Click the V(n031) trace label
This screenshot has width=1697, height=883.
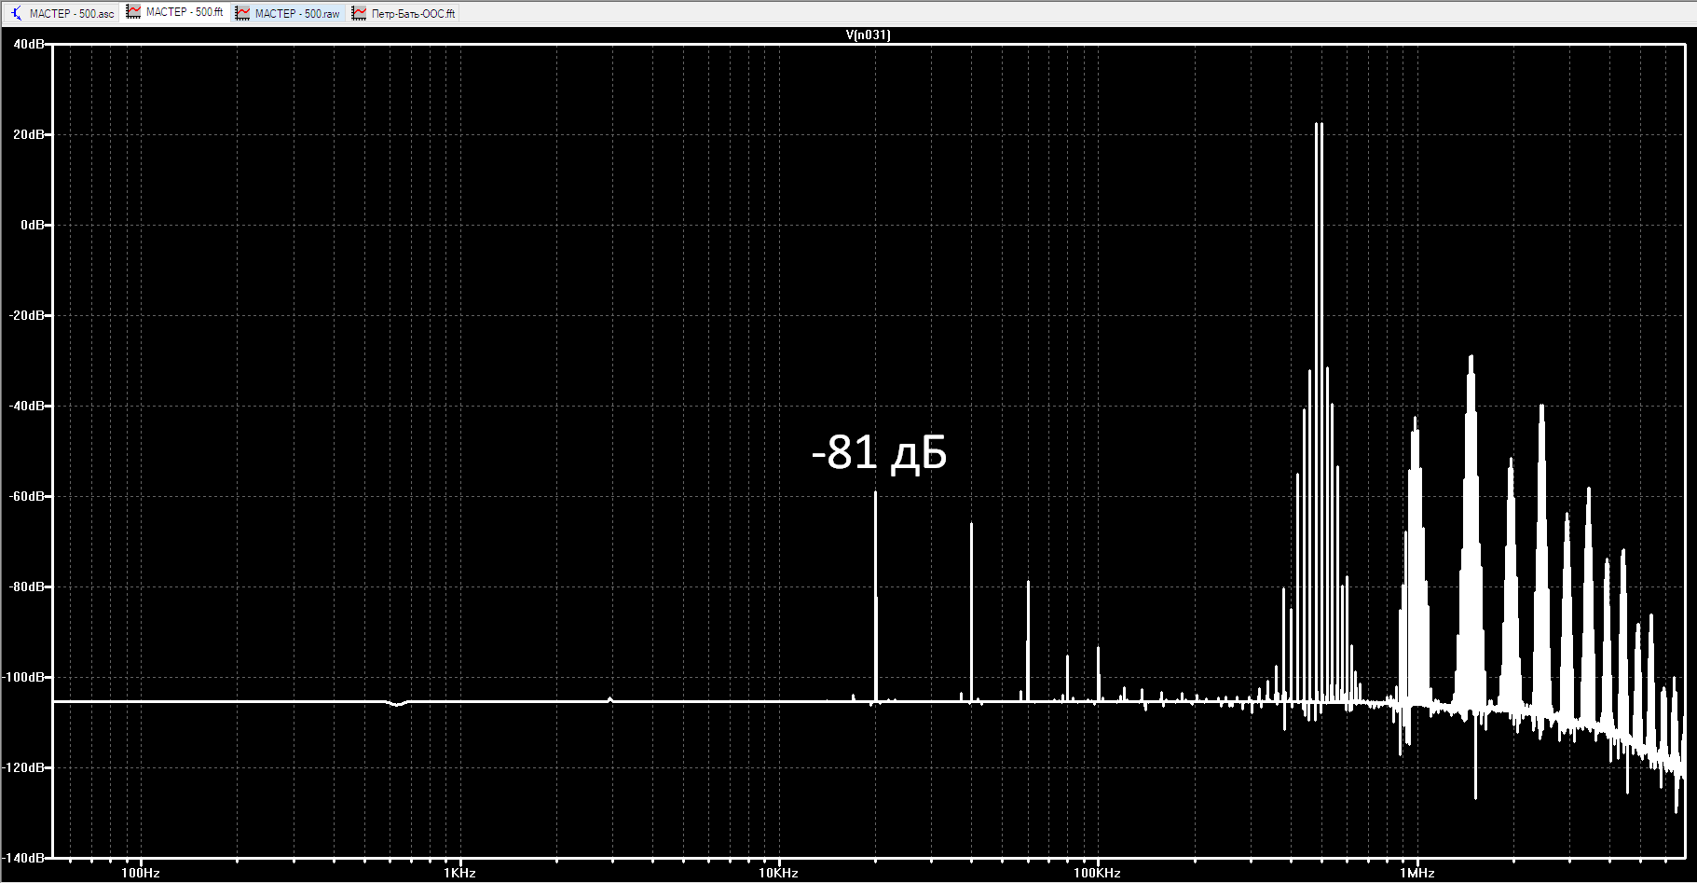click(x=868, y=35)
